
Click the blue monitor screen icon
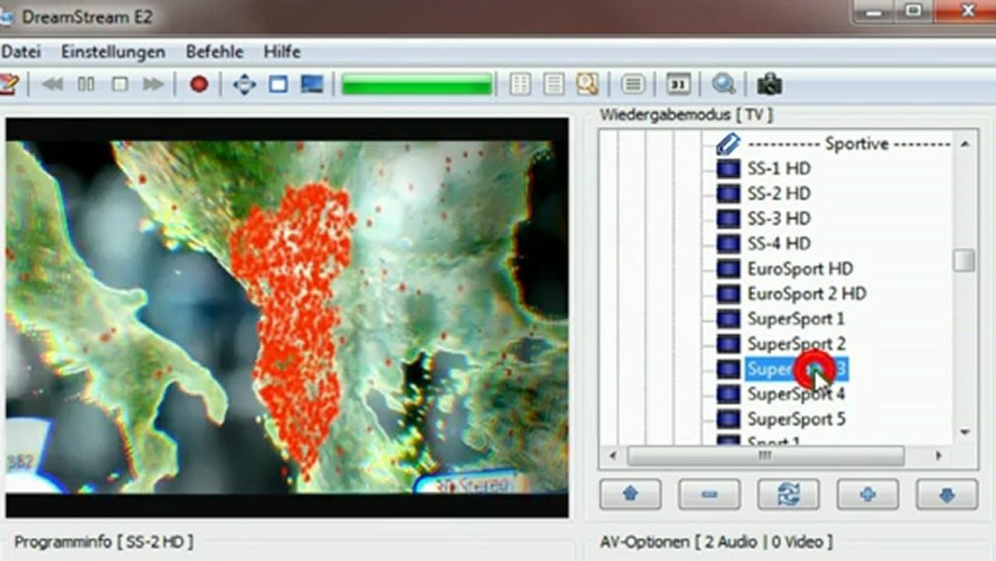(311, 84)
